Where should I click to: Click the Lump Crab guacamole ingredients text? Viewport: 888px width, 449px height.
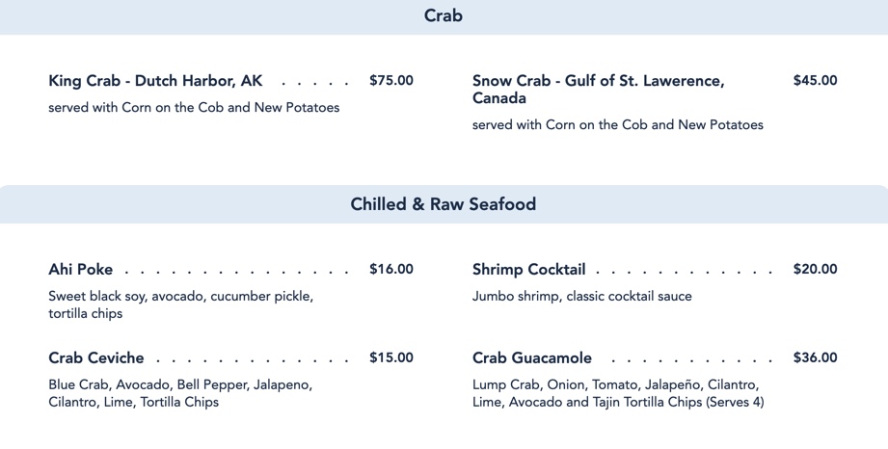coord(617,393)
